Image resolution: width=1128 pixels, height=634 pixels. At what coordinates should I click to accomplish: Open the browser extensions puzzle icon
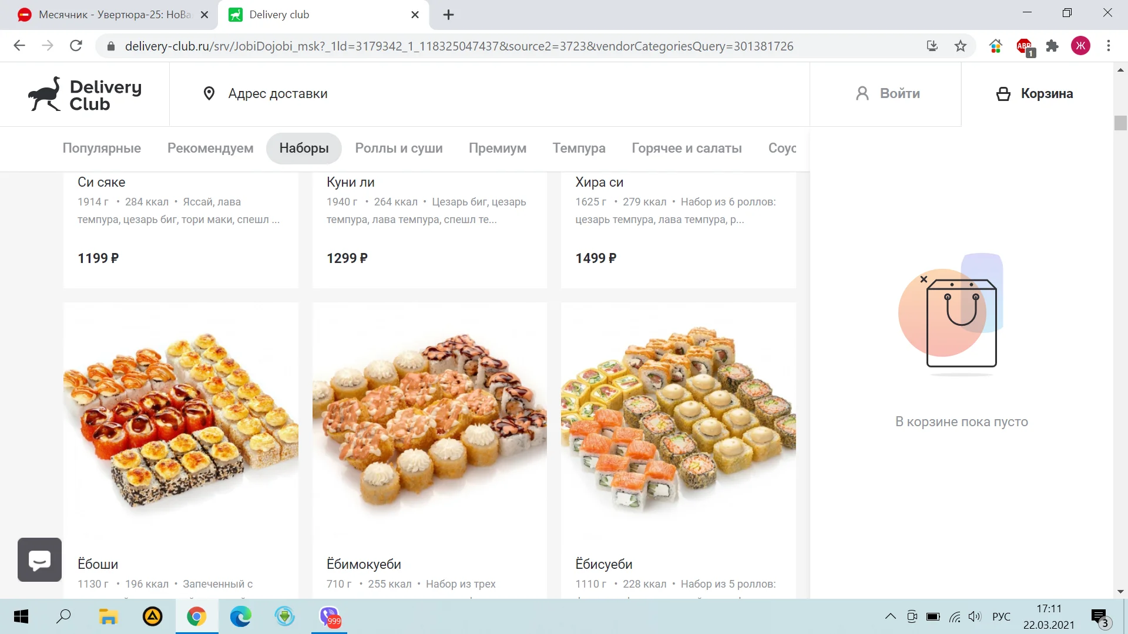tap(1052, 46)
